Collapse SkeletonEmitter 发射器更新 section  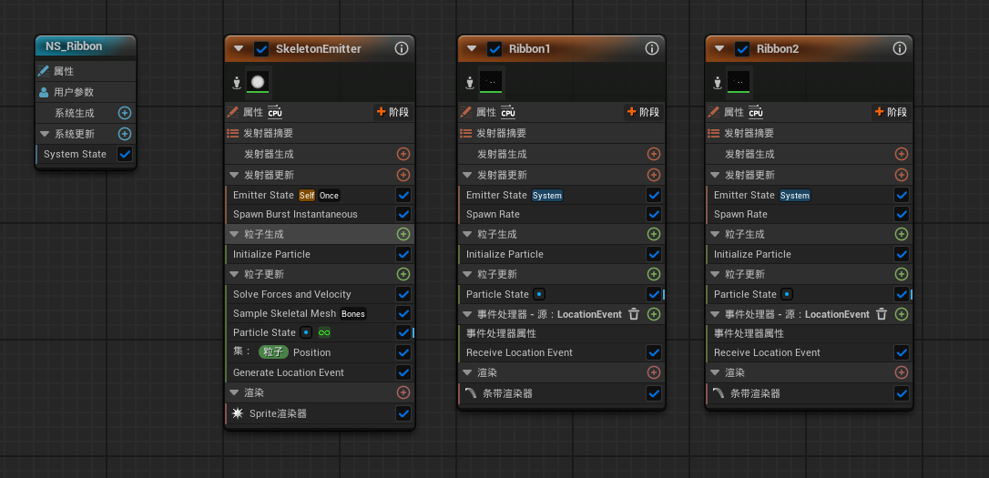click(234, 175)
